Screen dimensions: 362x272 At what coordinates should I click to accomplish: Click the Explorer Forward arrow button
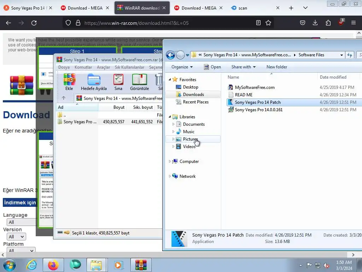(180, 55)
